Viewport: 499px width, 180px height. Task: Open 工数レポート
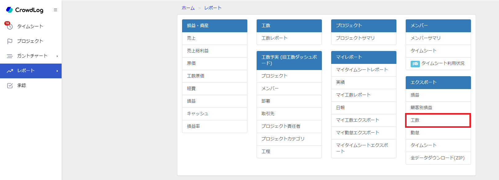(289, 38)
